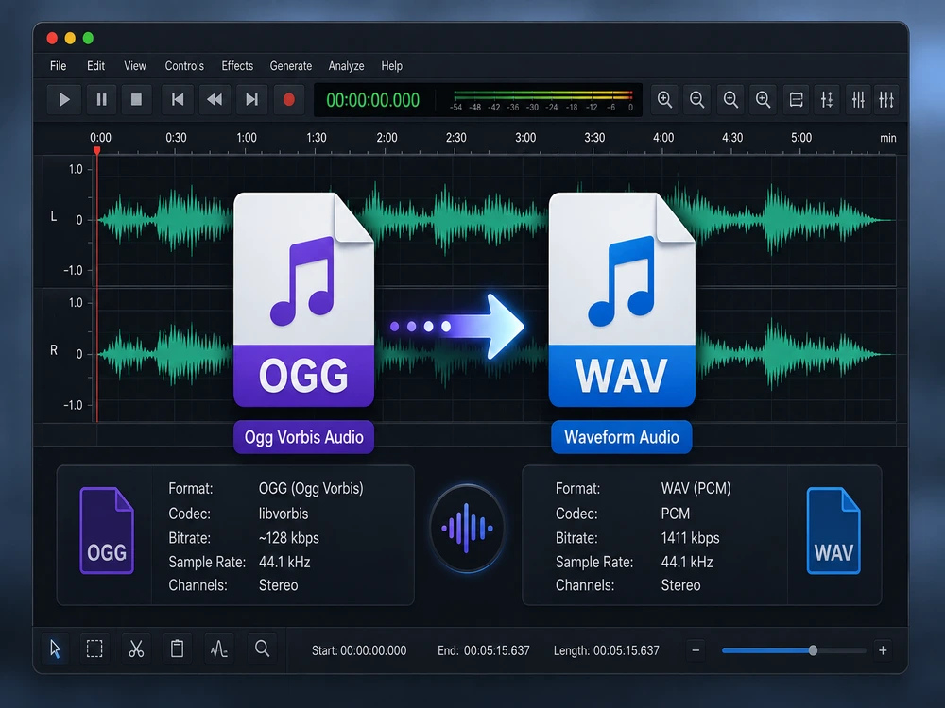Screen dimensions: 945x708
Task: Open the Help menu
Action: tap(392, 66)
